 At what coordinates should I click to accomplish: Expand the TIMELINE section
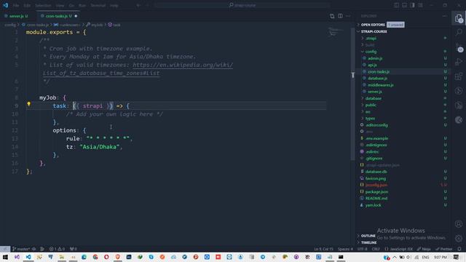[x=368, y=242]
